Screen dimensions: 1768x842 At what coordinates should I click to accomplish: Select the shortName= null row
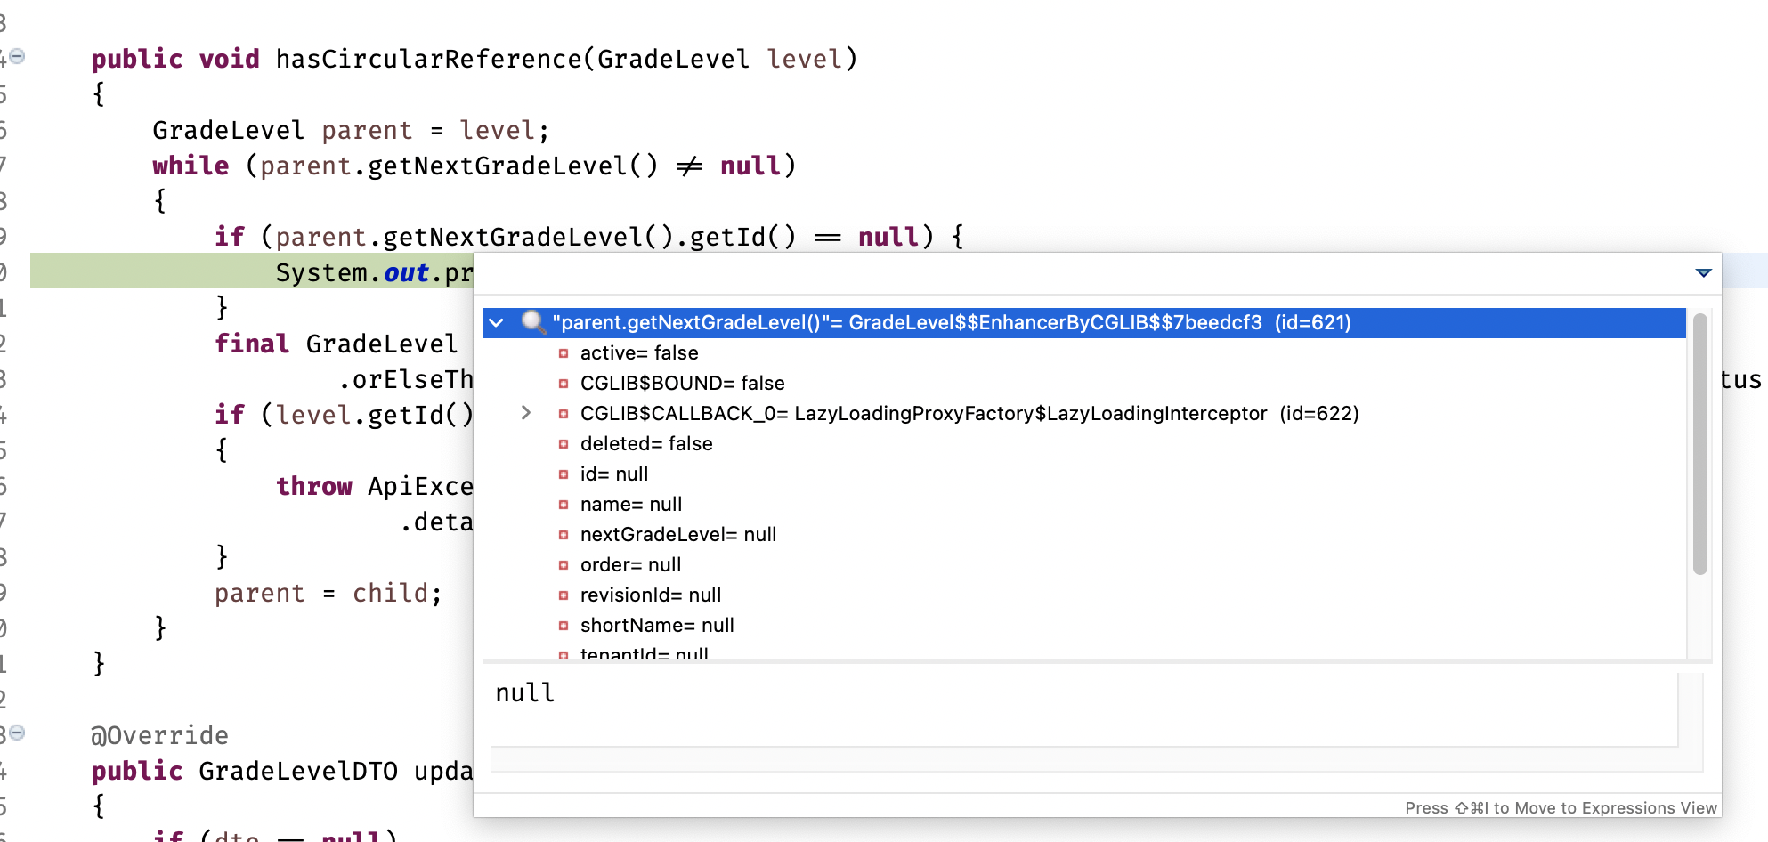[657, 626]
